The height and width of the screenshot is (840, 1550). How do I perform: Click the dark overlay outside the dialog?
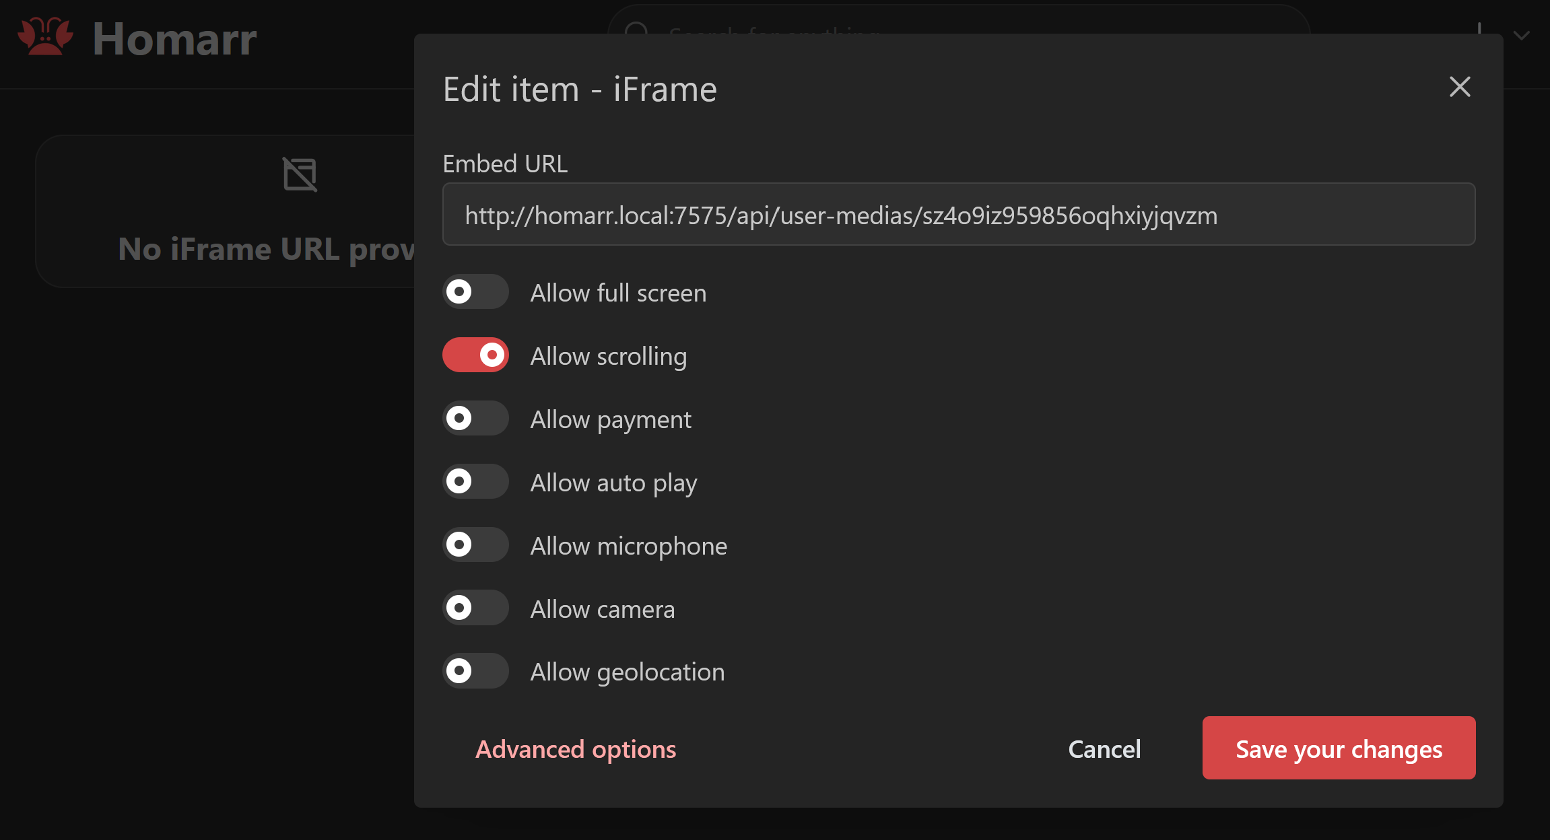[202, 606]
